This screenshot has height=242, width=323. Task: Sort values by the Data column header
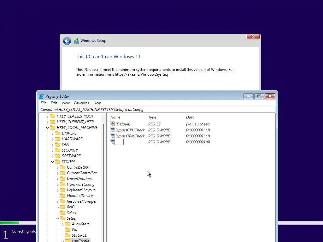coord(229,117)
